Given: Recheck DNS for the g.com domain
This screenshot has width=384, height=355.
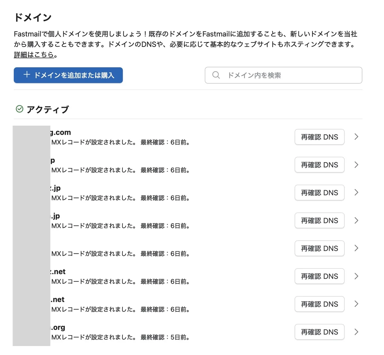Looking at the screenshot, I should click(319, 137).
